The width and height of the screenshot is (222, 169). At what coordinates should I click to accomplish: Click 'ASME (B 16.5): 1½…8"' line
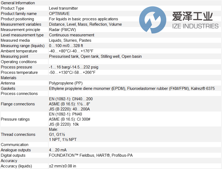tap(69, 104)
